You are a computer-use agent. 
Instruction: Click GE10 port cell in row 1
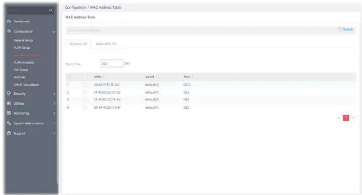[x=187, y=85]
